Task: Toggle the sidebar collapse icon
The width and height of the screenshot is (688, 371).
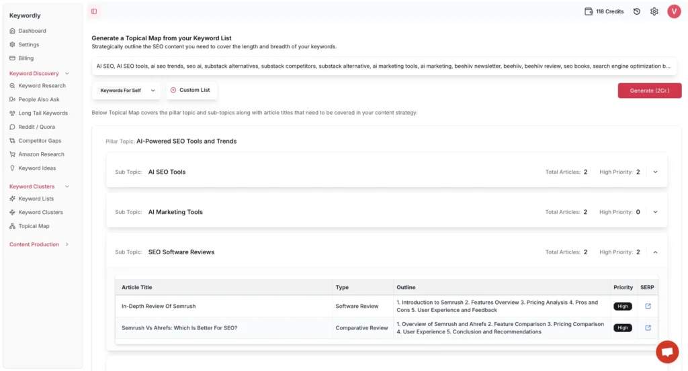Action: [x=94, y=11]
